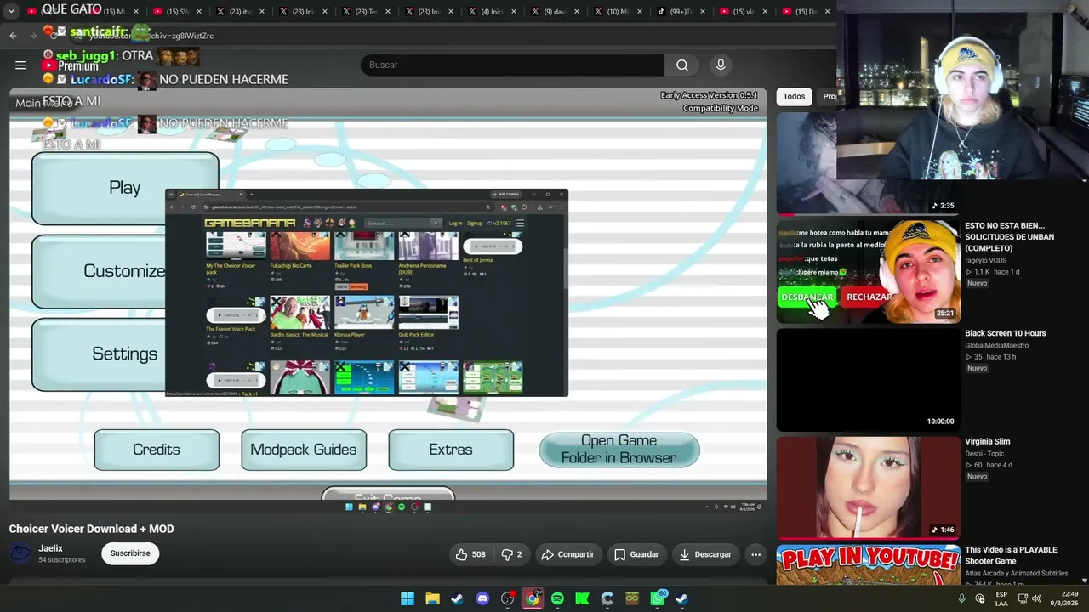Activate voice search microphone icon

(x=721, y=65)
